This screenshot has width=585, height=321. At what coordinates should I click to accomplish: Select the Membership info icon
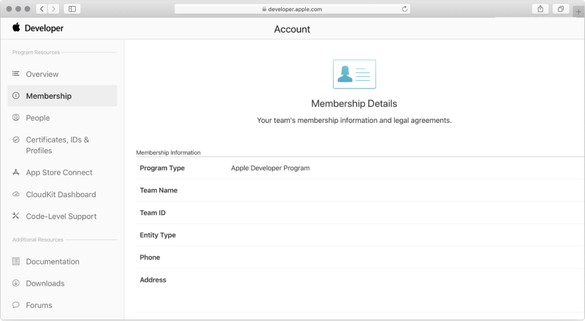click(x=16, y=96)
